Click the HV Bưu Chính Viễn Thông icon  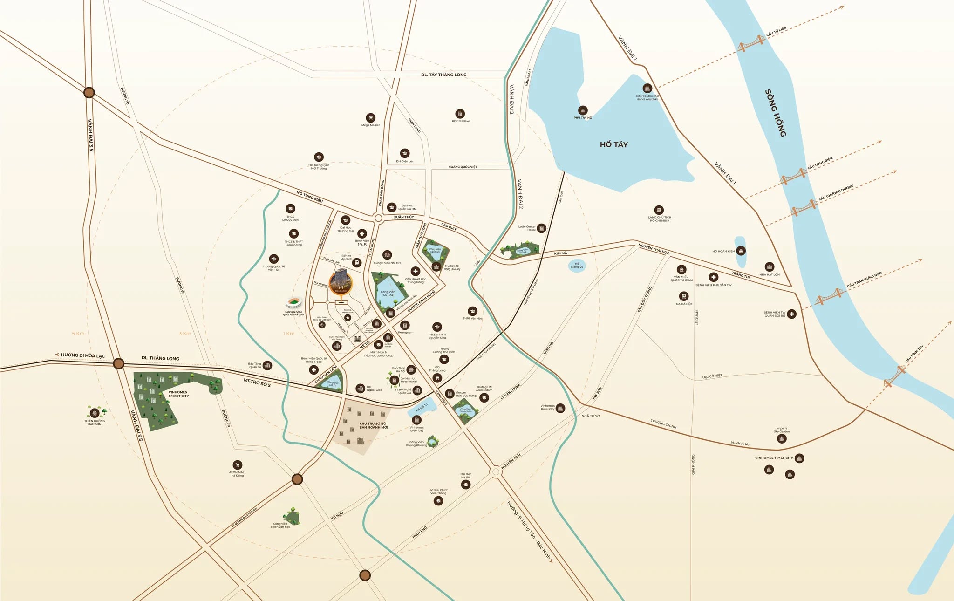[x=438, y=501]
